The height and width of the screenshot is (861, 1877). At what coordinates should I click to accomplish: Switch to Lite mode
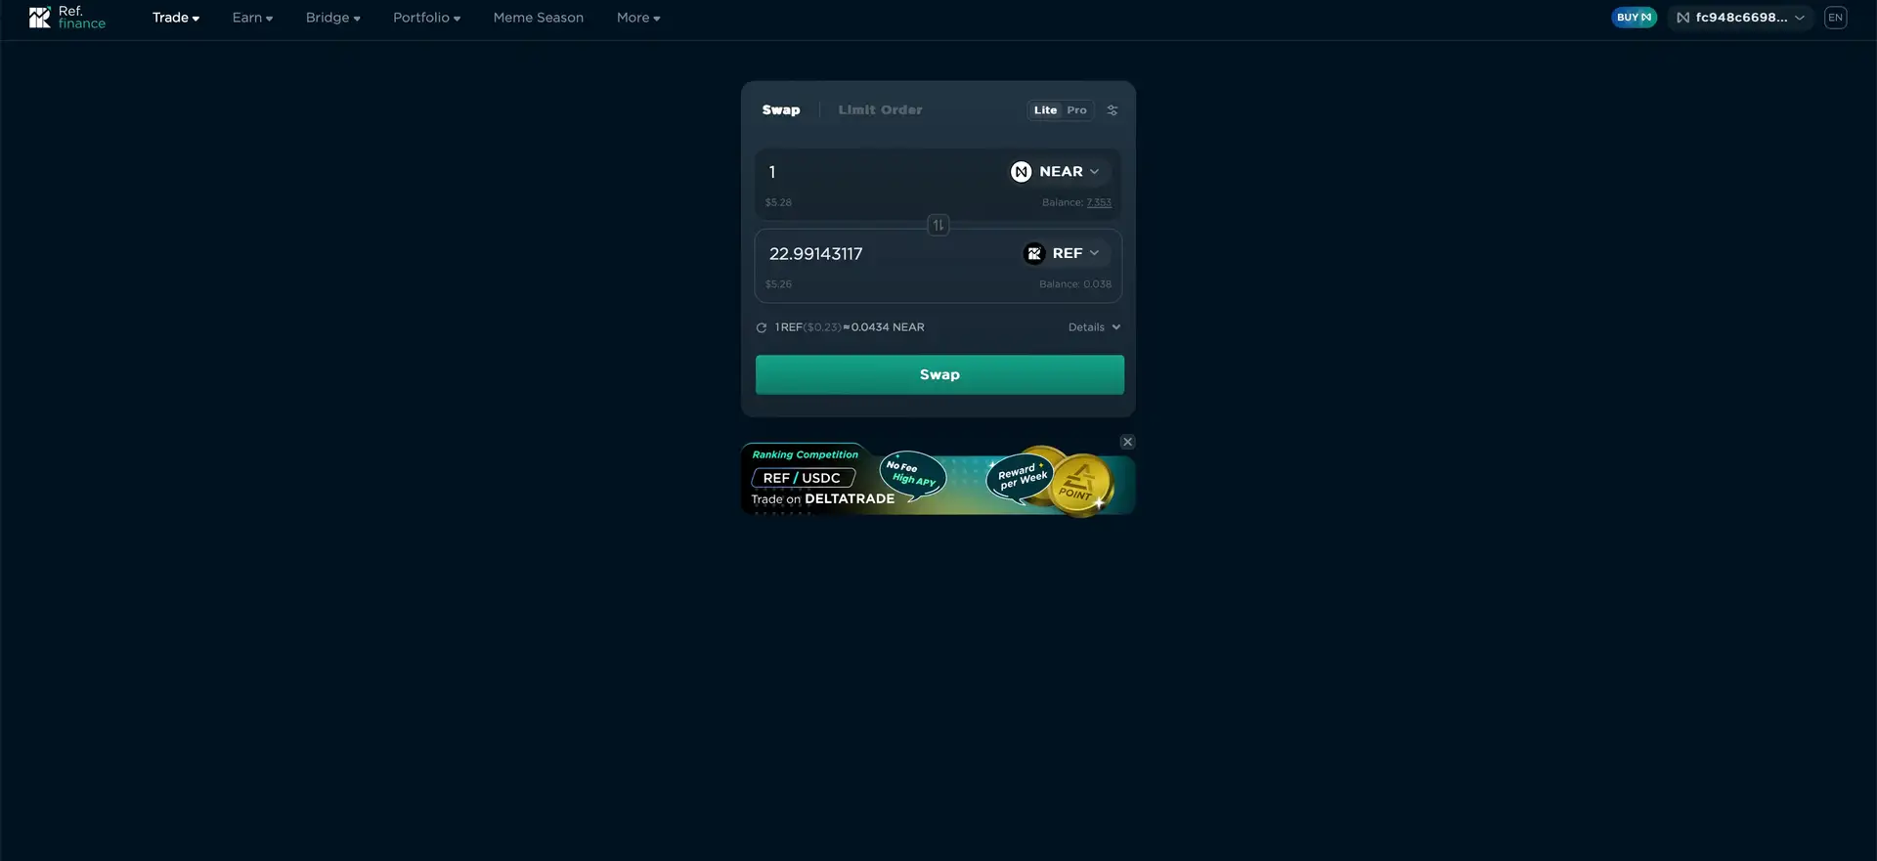click(1045, 110)
